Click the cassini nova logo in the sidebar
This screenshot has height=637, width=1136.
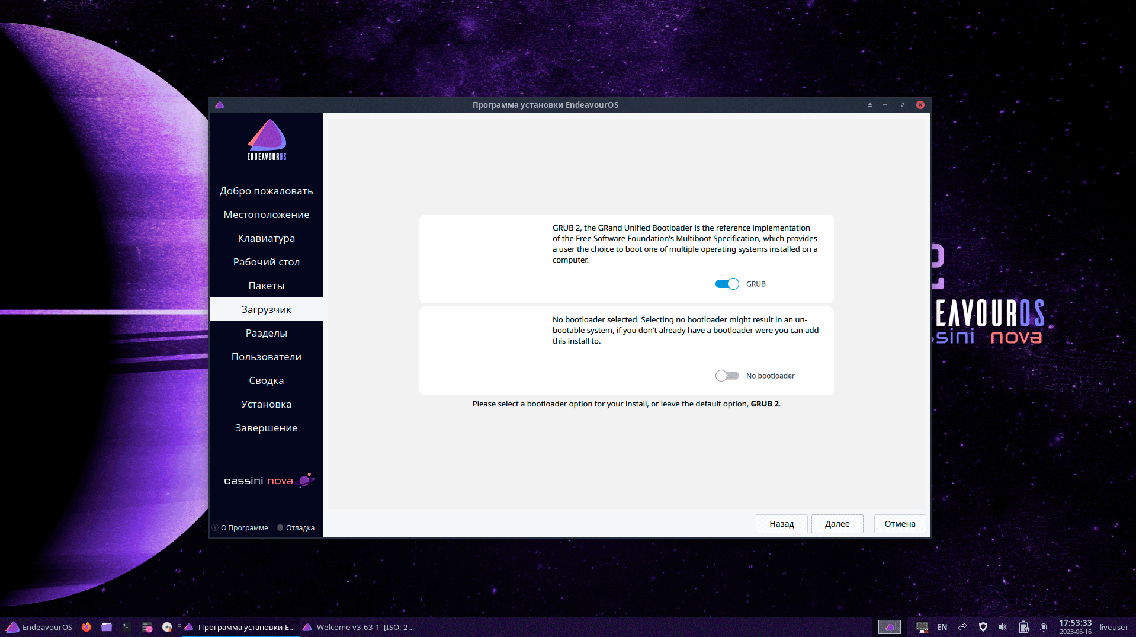[x=269, y=481]
